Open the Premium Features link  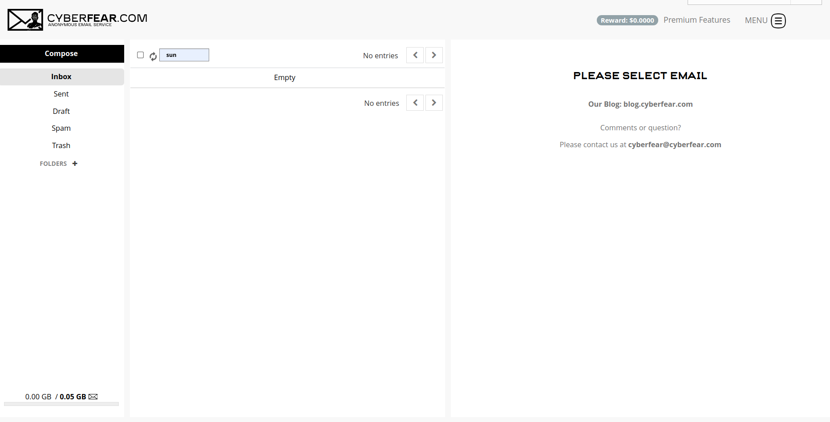pos(697,20)
